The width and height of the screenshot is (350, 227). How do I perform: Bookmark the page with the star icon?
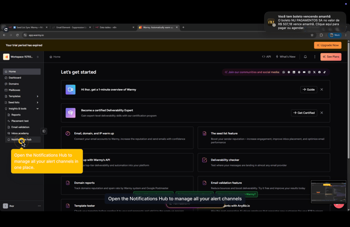[x=312, y=35]
